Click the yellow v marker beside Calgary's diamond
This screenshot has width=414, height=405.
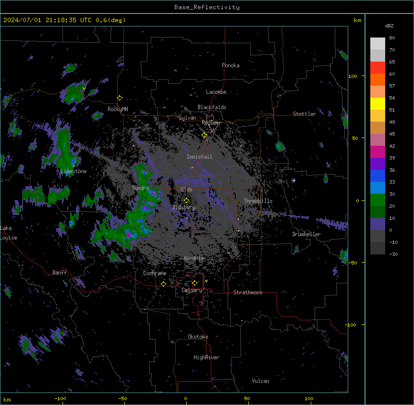pos(206,281)
